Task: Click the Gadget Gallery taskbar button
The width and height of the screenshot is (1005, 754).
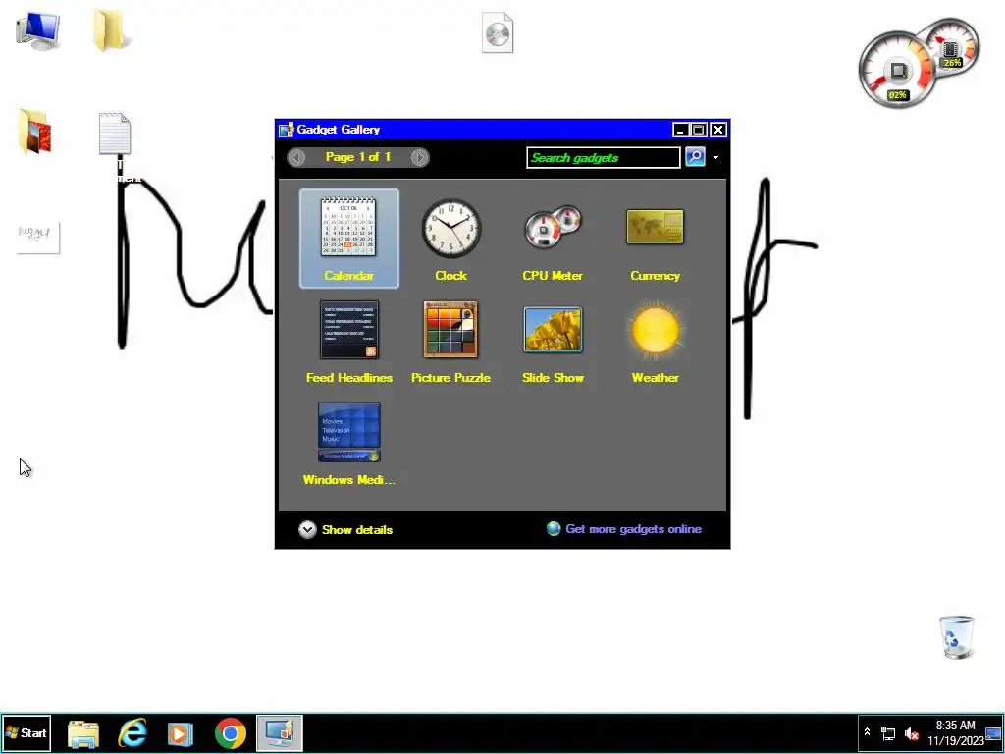Action: 280,732
